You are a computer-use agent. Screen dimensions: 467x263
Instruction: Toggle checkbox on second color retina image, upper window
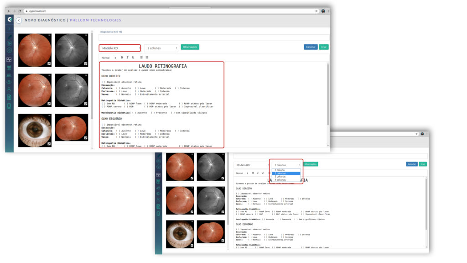click(x=49, y=104)
